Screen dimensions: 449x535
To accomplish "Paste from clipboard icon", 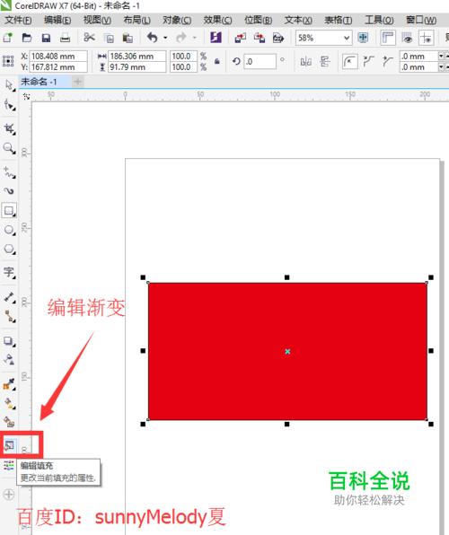I will [128, 38].
